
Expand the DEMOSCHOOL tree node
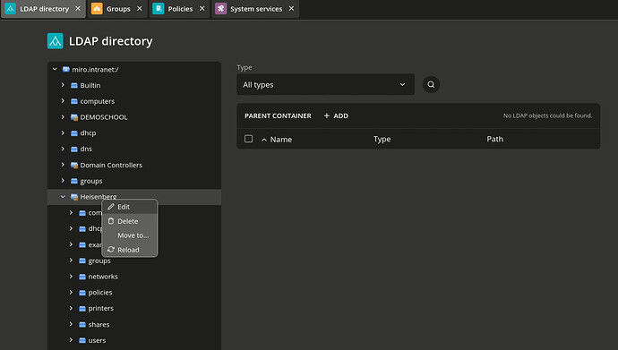[x=63, y=117]
